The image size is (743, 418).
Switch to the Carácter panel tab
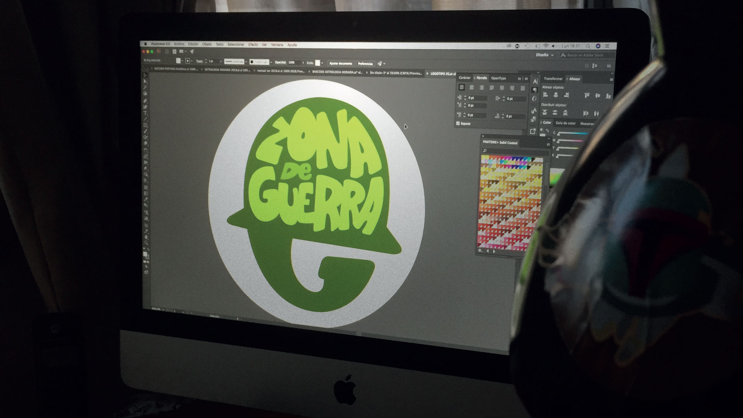point(464,78)
